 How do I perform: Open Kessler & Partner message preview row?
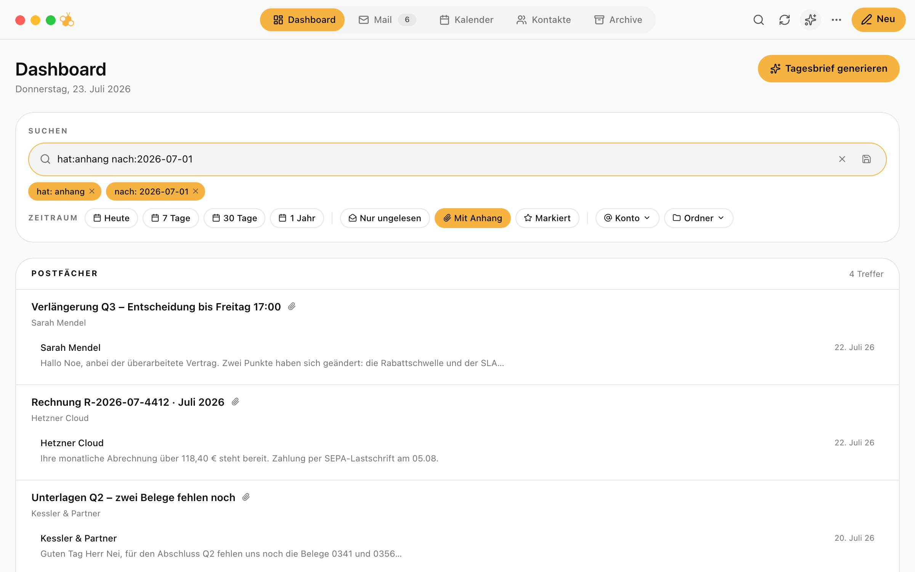[457, 546]
